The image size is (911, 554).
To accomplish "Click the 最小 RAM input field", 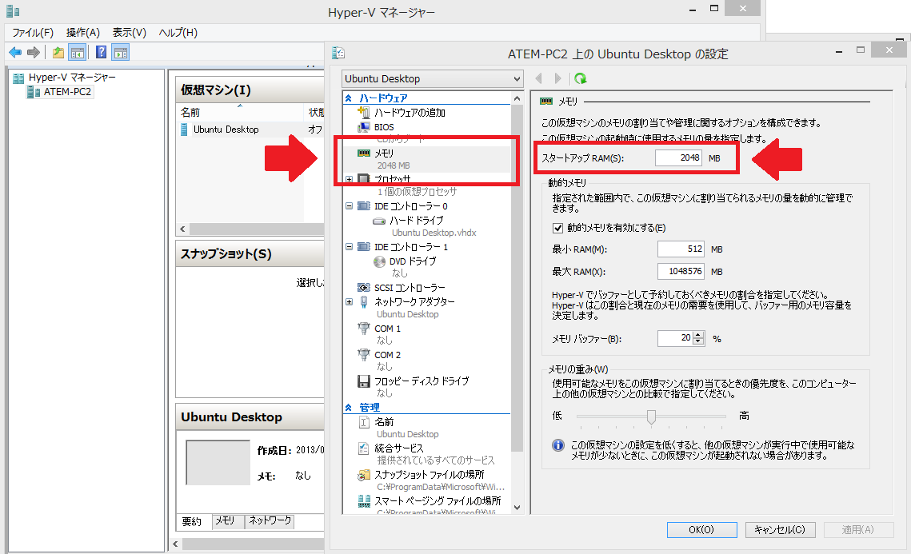I will (x=681, y=249).
